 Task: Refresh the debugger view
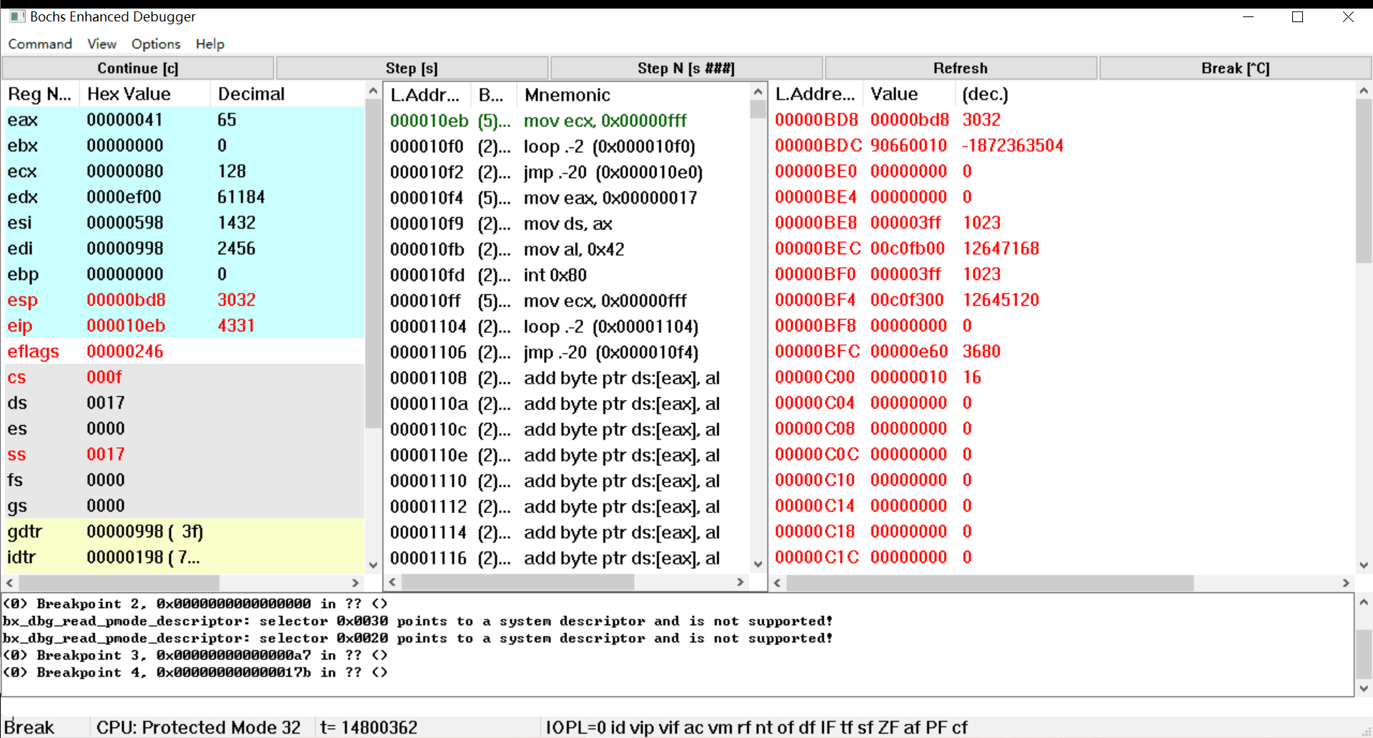[960, 68]
